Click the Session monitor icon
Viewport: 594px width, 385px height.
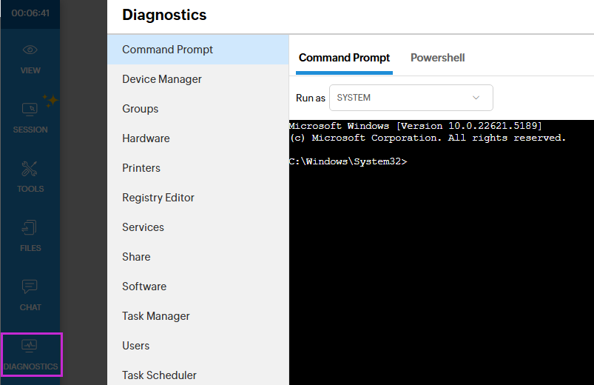pyautogui.click(x=30, y=110)
